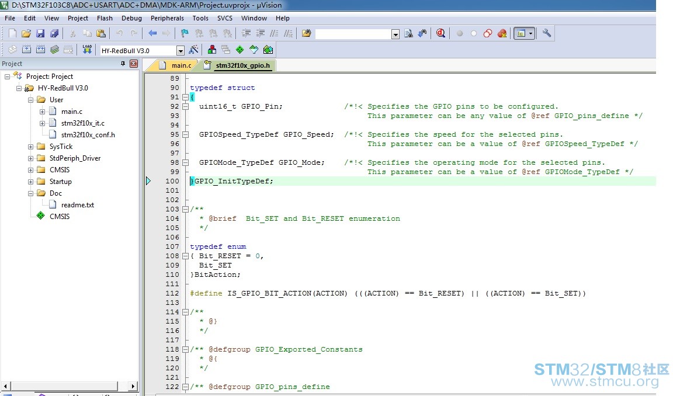Click the Batch Build stacked layers icon

point(54,50)
